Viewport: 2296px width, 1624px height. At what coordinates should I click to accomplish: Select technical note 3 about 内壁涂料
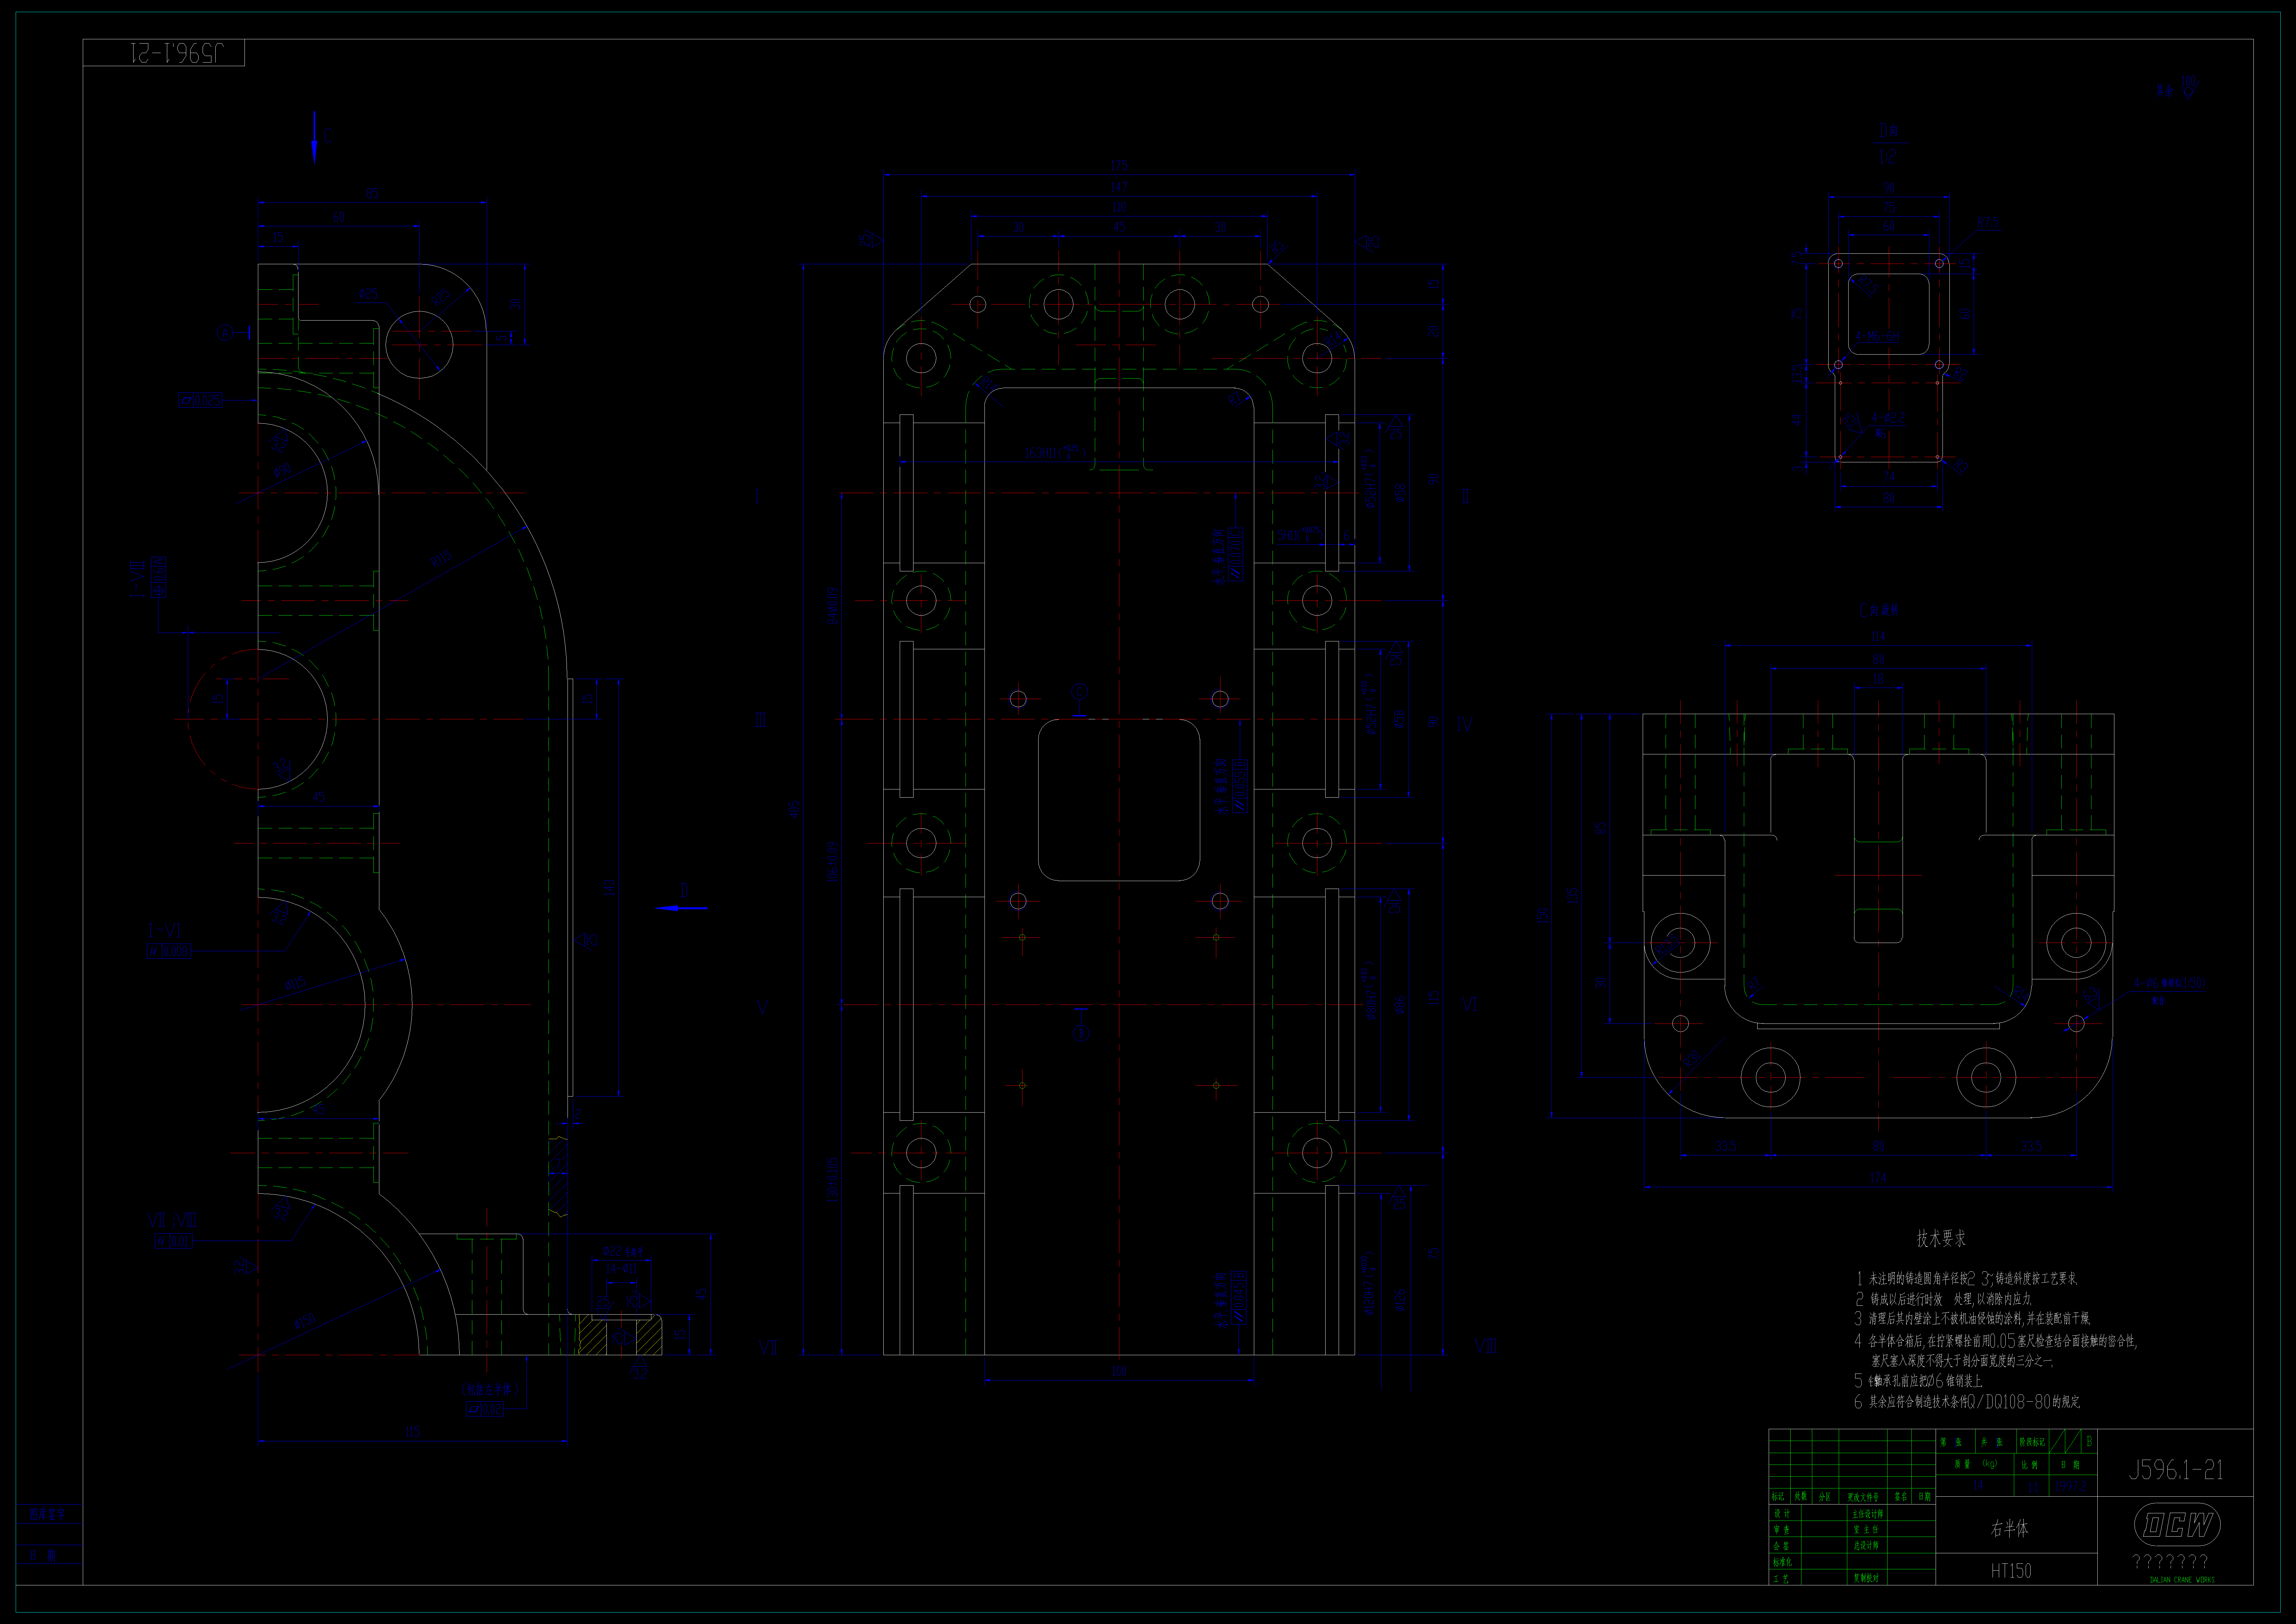point(1972,1319)
